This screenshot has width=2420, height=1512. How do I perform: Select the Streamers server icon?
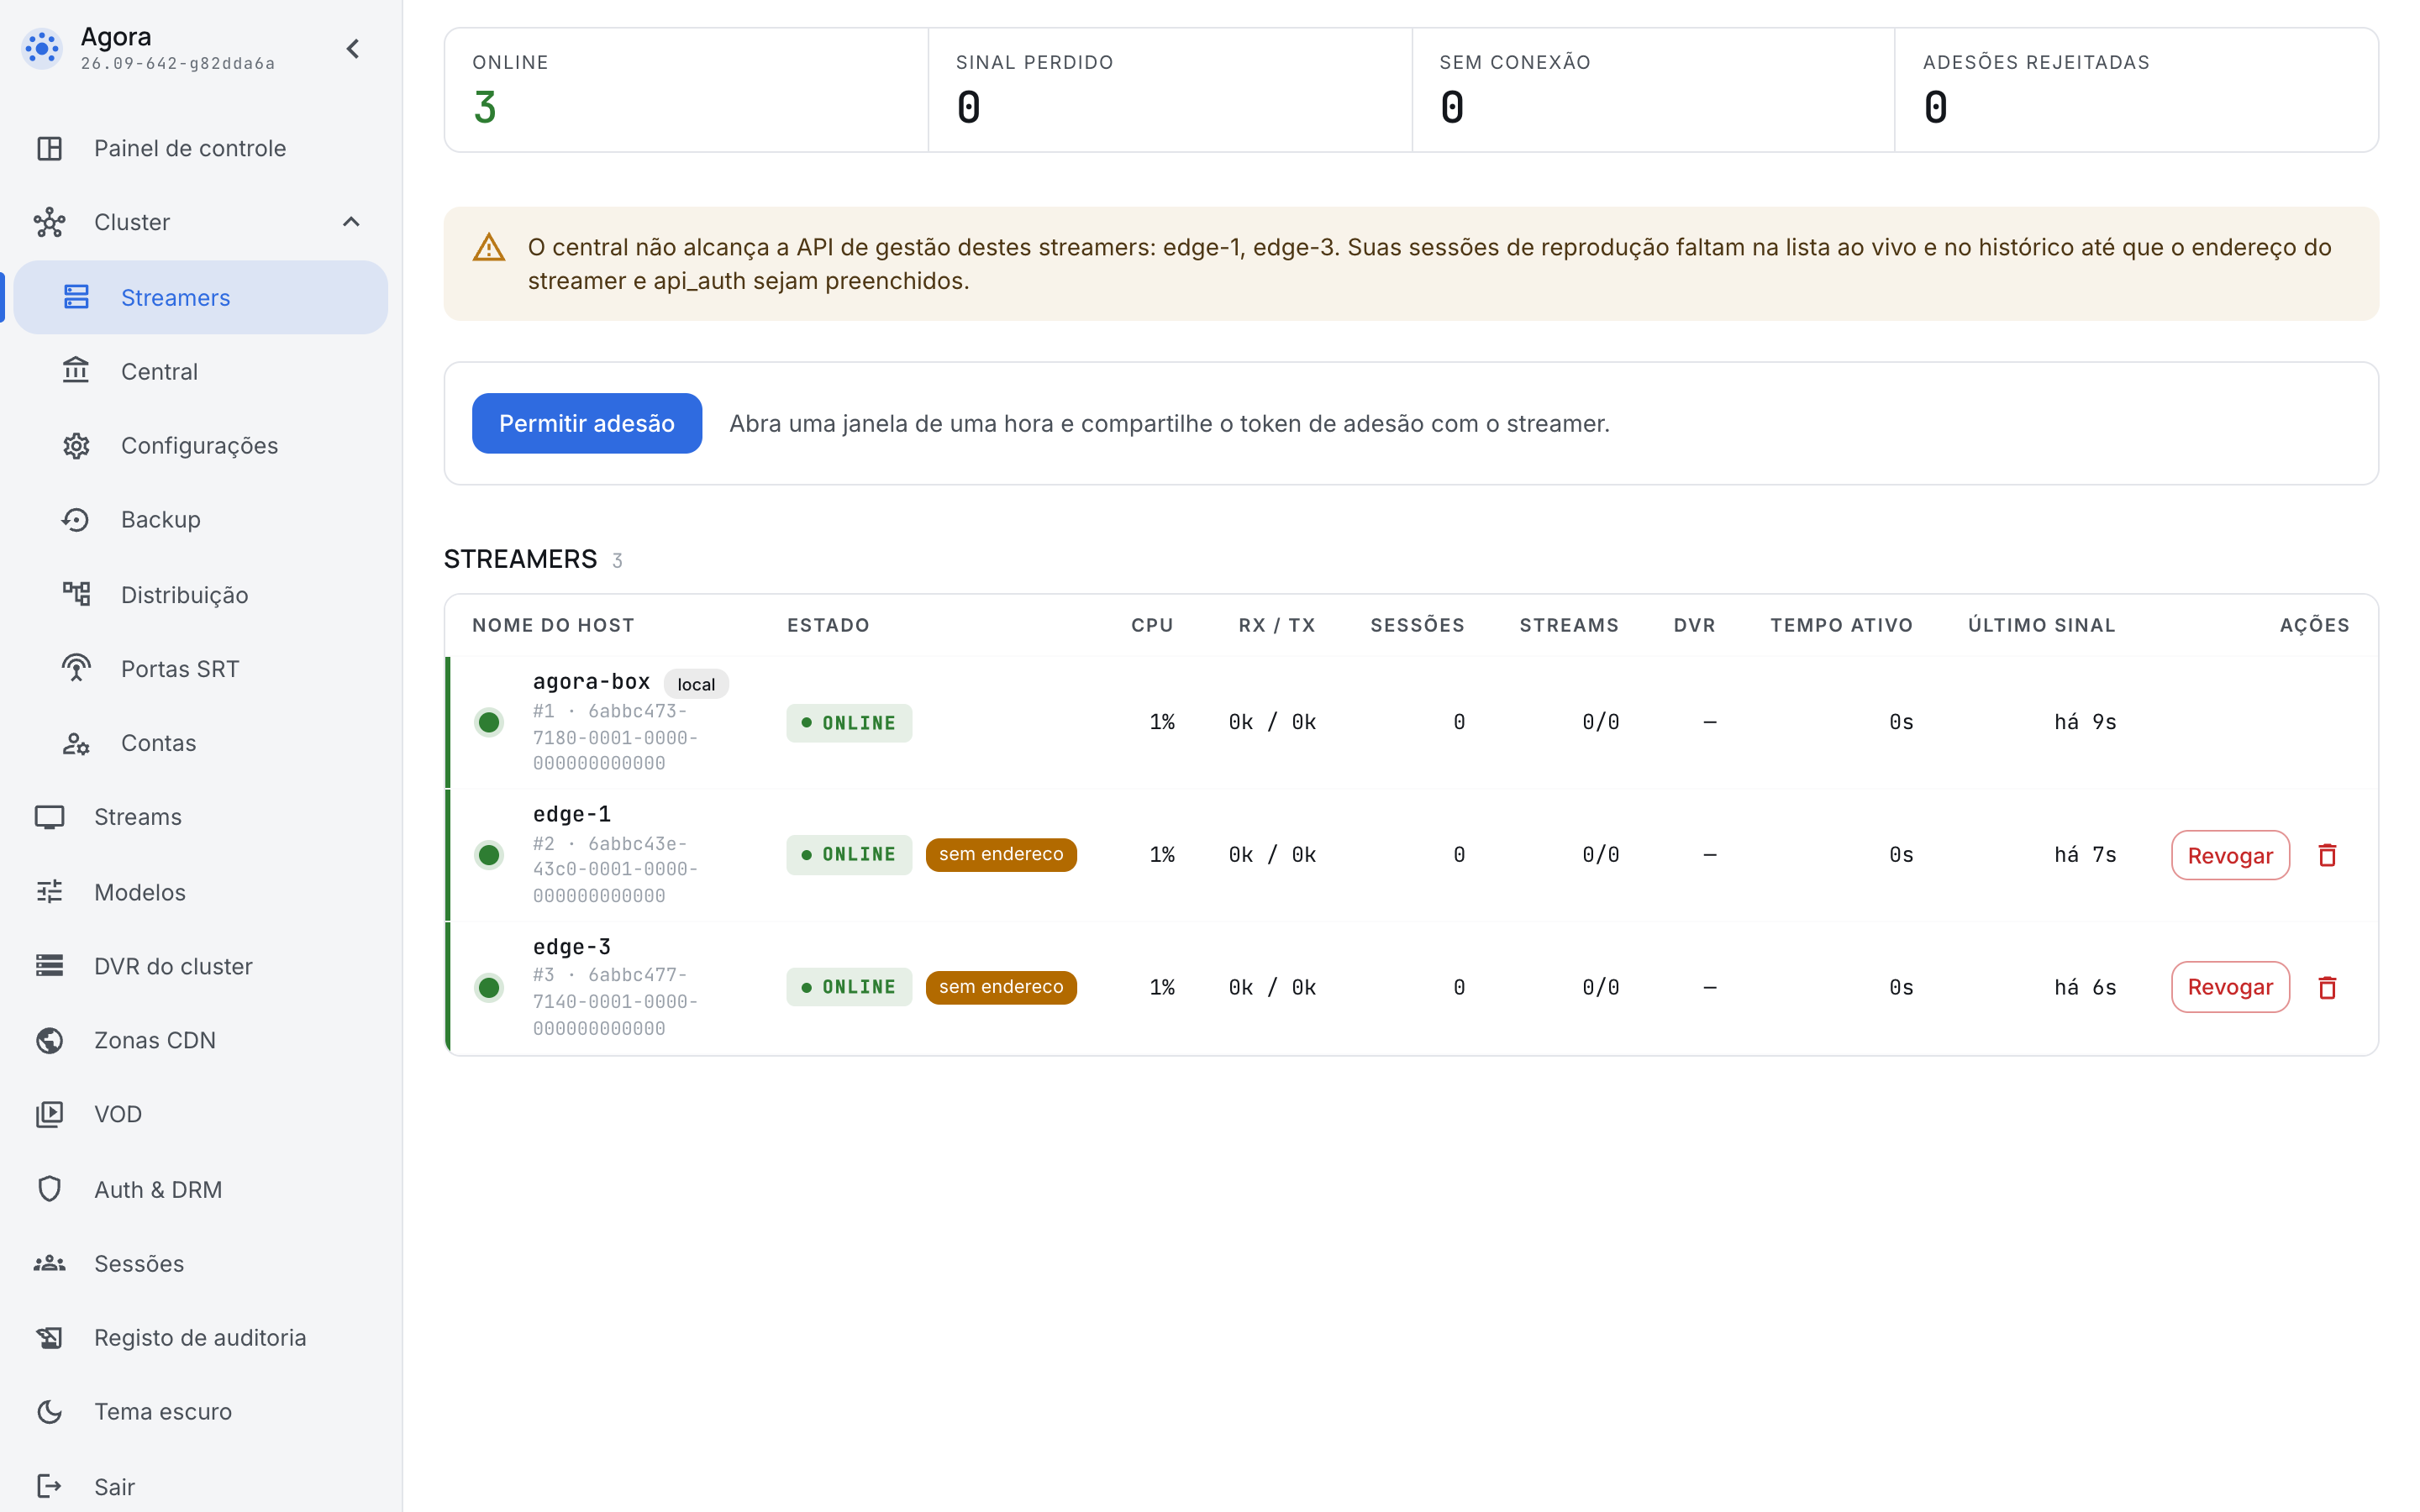point(77,297)
